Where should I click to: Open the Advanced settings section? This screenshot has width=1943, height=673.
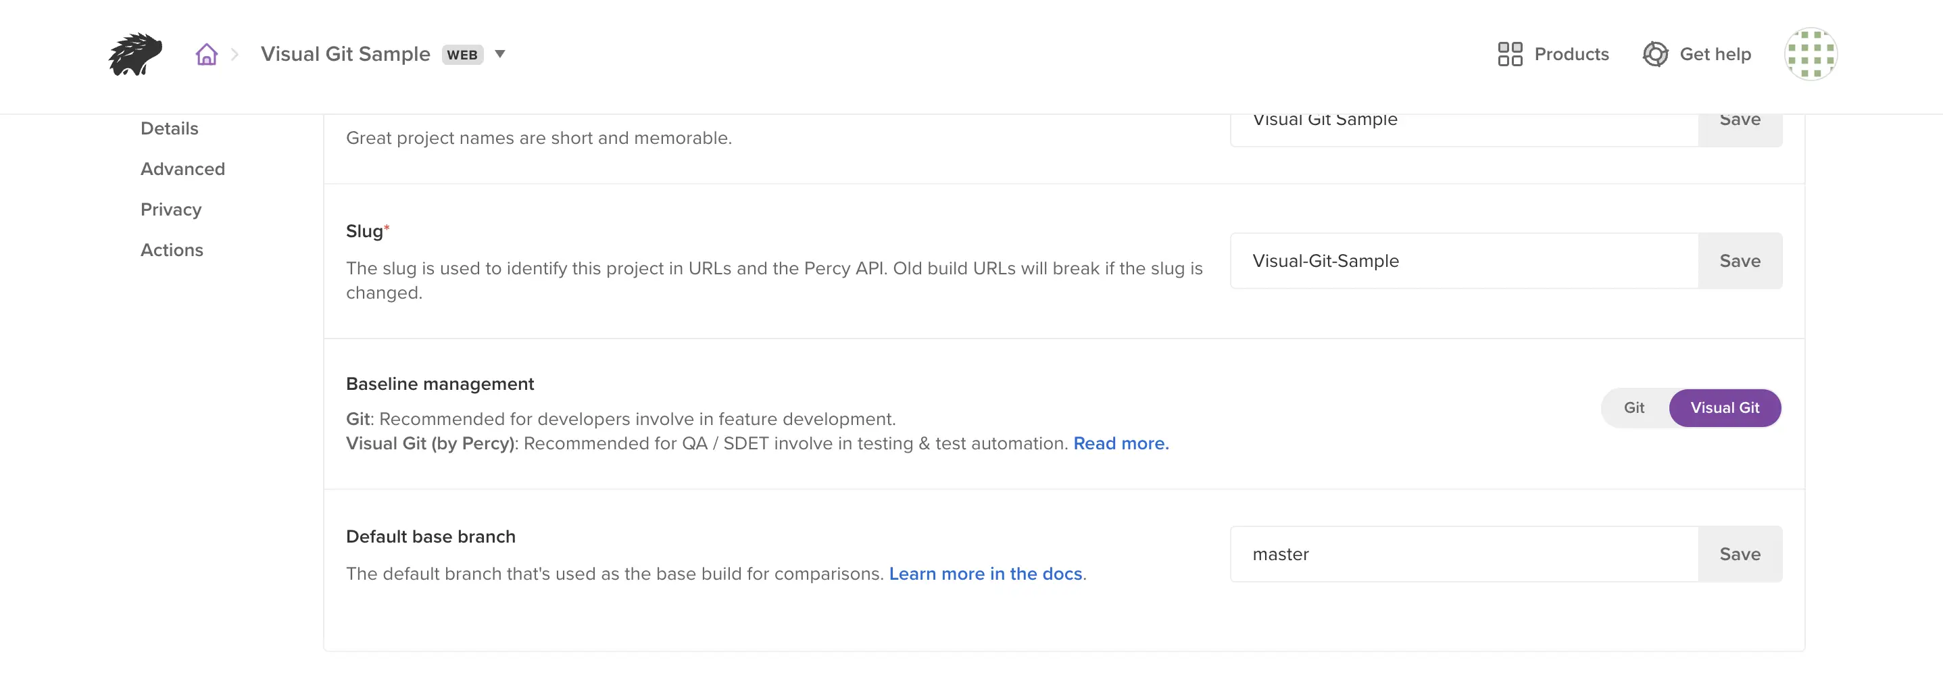[182, 169]
